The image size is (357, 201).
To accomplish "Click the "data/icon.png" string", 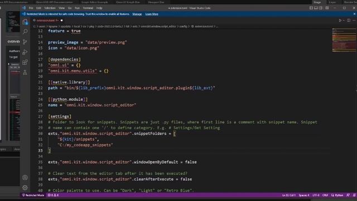I will (x=82, y=48).
